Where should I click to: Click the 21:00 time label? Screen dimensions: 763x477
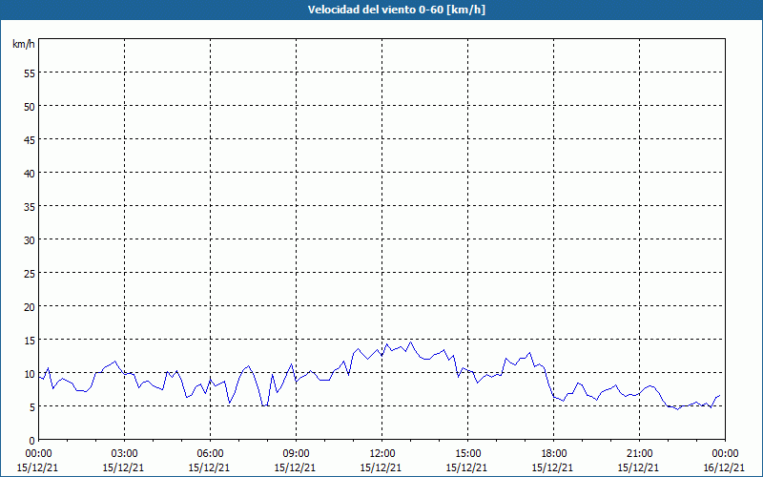639,454
